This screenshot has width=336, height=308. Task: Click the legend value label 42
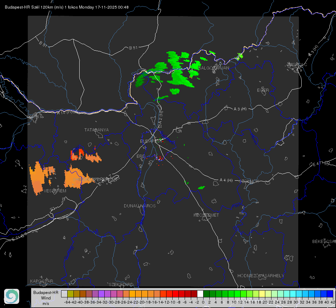tap(333, 302)
